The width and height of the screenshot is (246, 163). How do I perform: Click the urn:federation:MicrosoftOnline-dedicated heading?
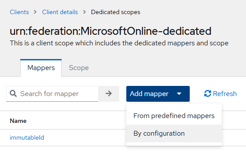[110, 31]
